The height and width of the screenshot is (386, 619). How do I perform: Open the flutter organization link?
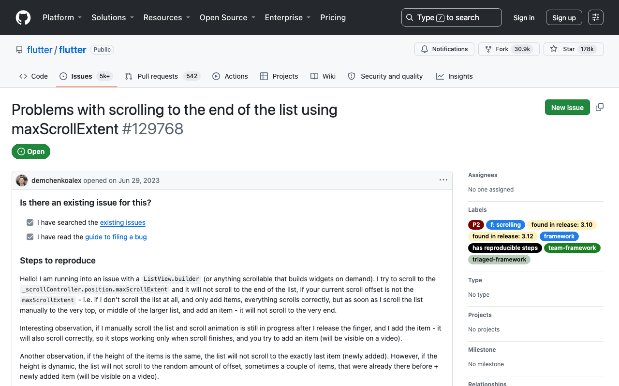coord(40,50)
